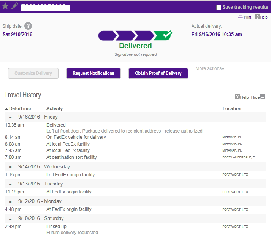Click Request Notifications button
The width and height of the screenshot is (274, 236).
tap(93, 73)
